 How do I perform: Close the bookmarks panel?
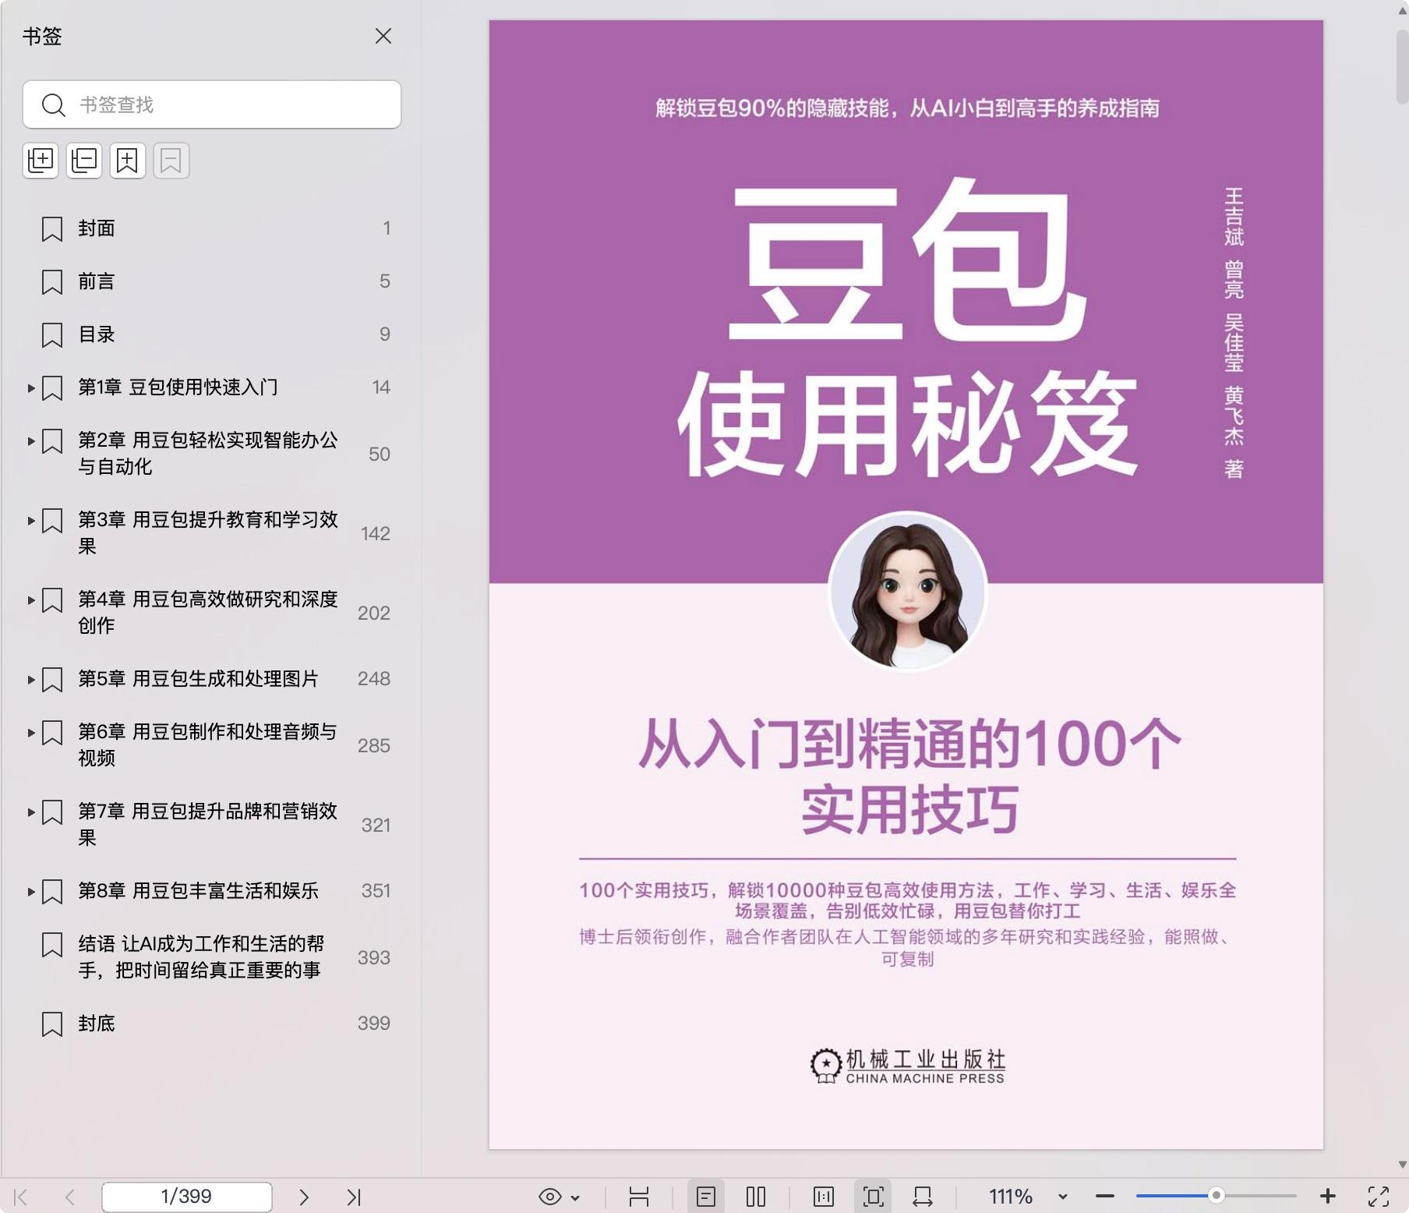[383, 36]
